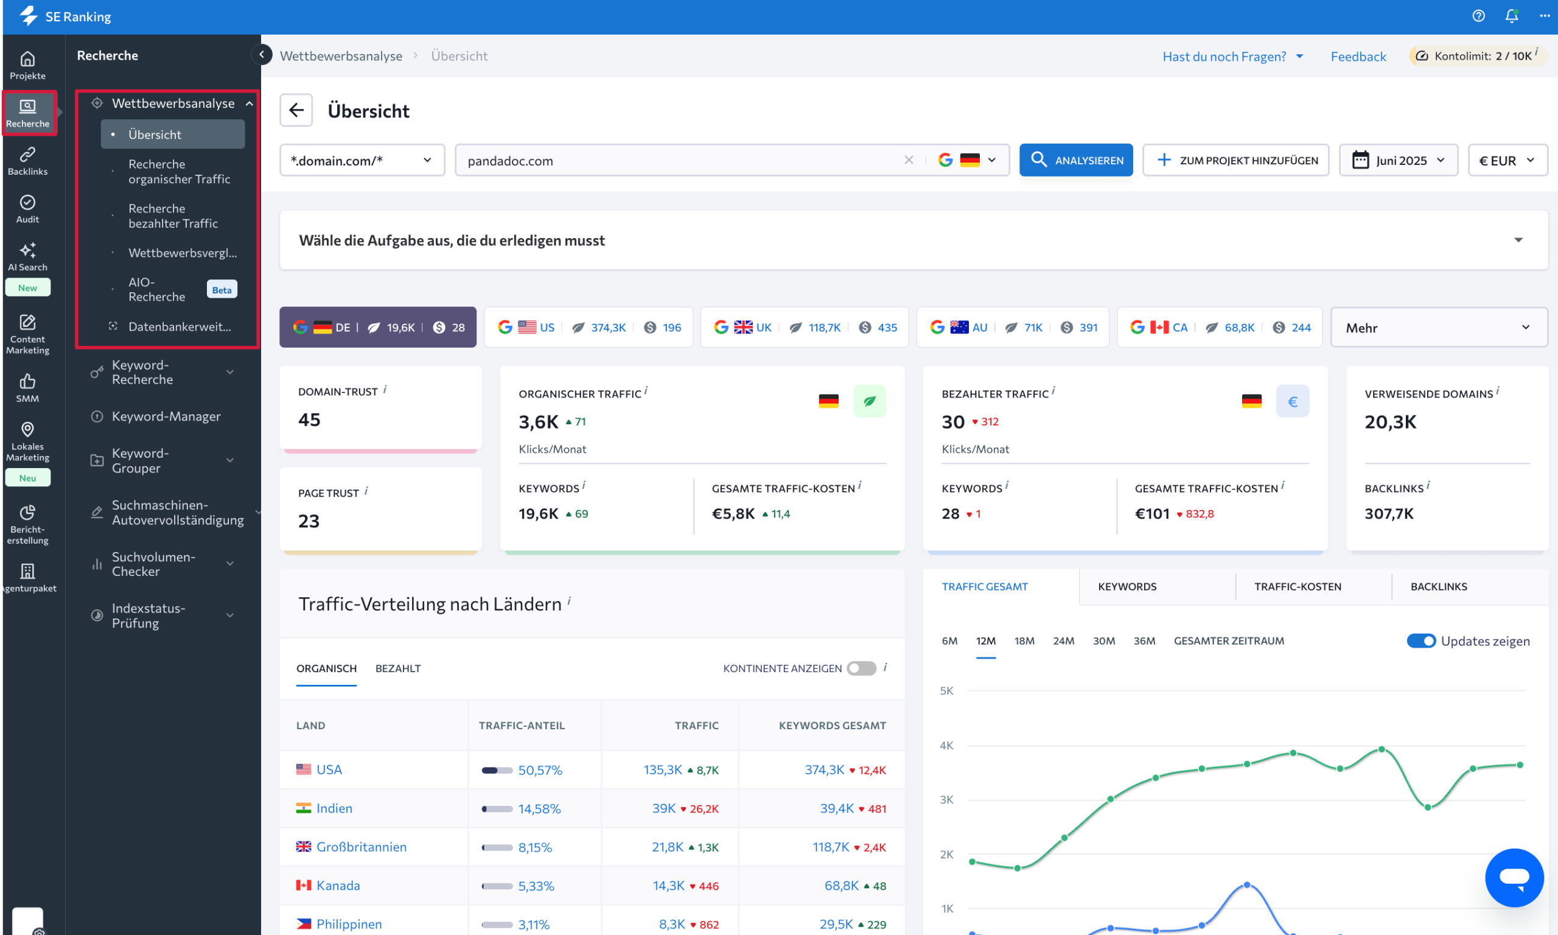Open Berichterstellung section
Image resolution: width=1558 pixels, height=935 pixels.
coord(27,524)
